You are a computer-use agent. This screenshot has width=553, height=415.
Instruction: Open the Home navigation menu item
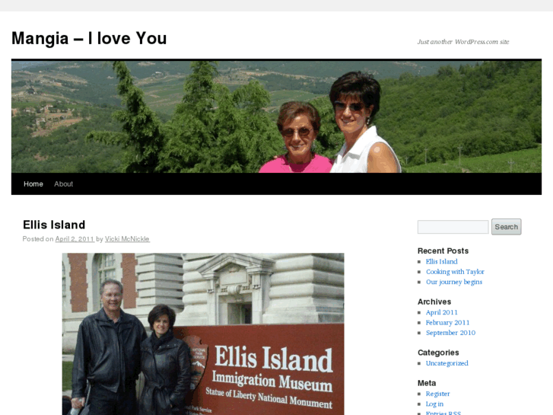click(x=33, y=184)
